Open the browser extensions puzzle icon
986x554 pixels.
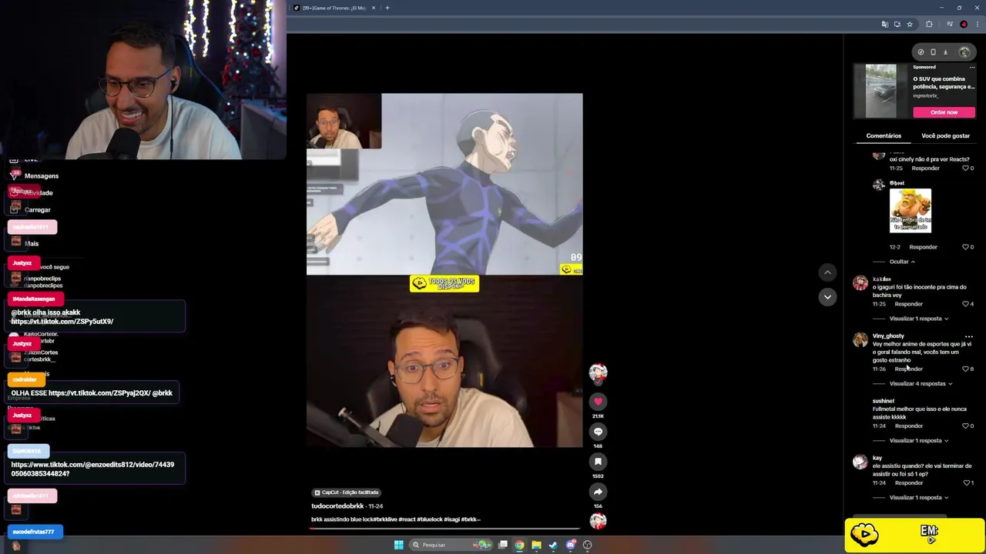click(x=929, y=25)
